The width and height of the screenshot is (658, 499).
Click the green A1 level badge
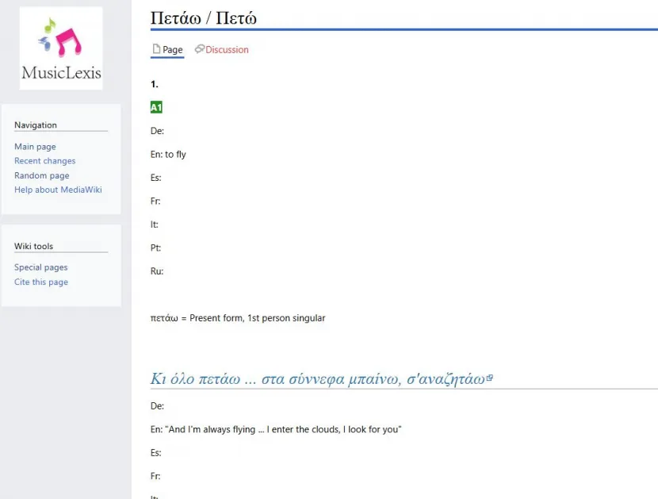coord(156,108)
